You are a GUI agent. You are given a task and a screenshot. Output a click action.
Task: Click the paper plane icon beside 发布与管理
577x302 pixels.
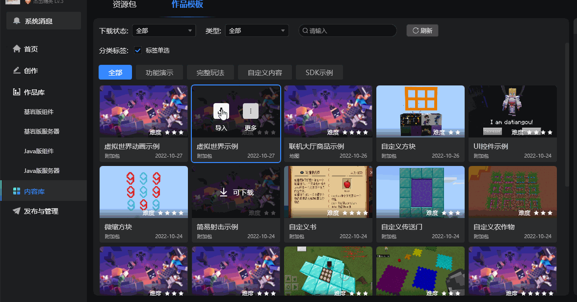tap(17, 211)
